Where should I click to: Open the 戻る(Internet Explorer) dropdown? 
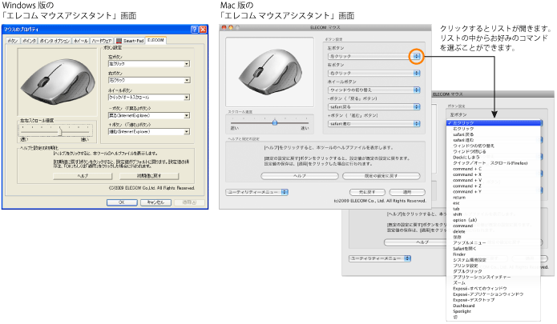[187, 115]
